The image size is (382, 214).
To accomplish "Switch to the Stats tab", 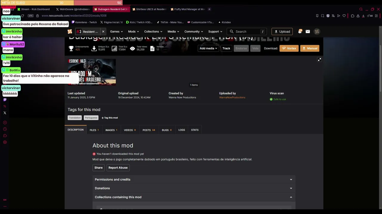I will click(x=195, y=130).
